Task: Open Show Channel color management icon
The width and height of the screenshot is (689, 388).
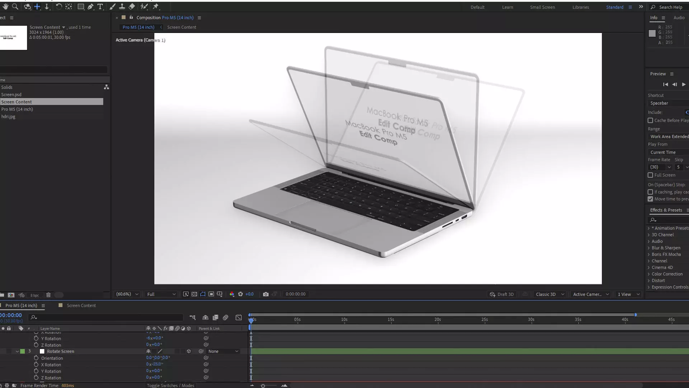Action: (232, 294)
